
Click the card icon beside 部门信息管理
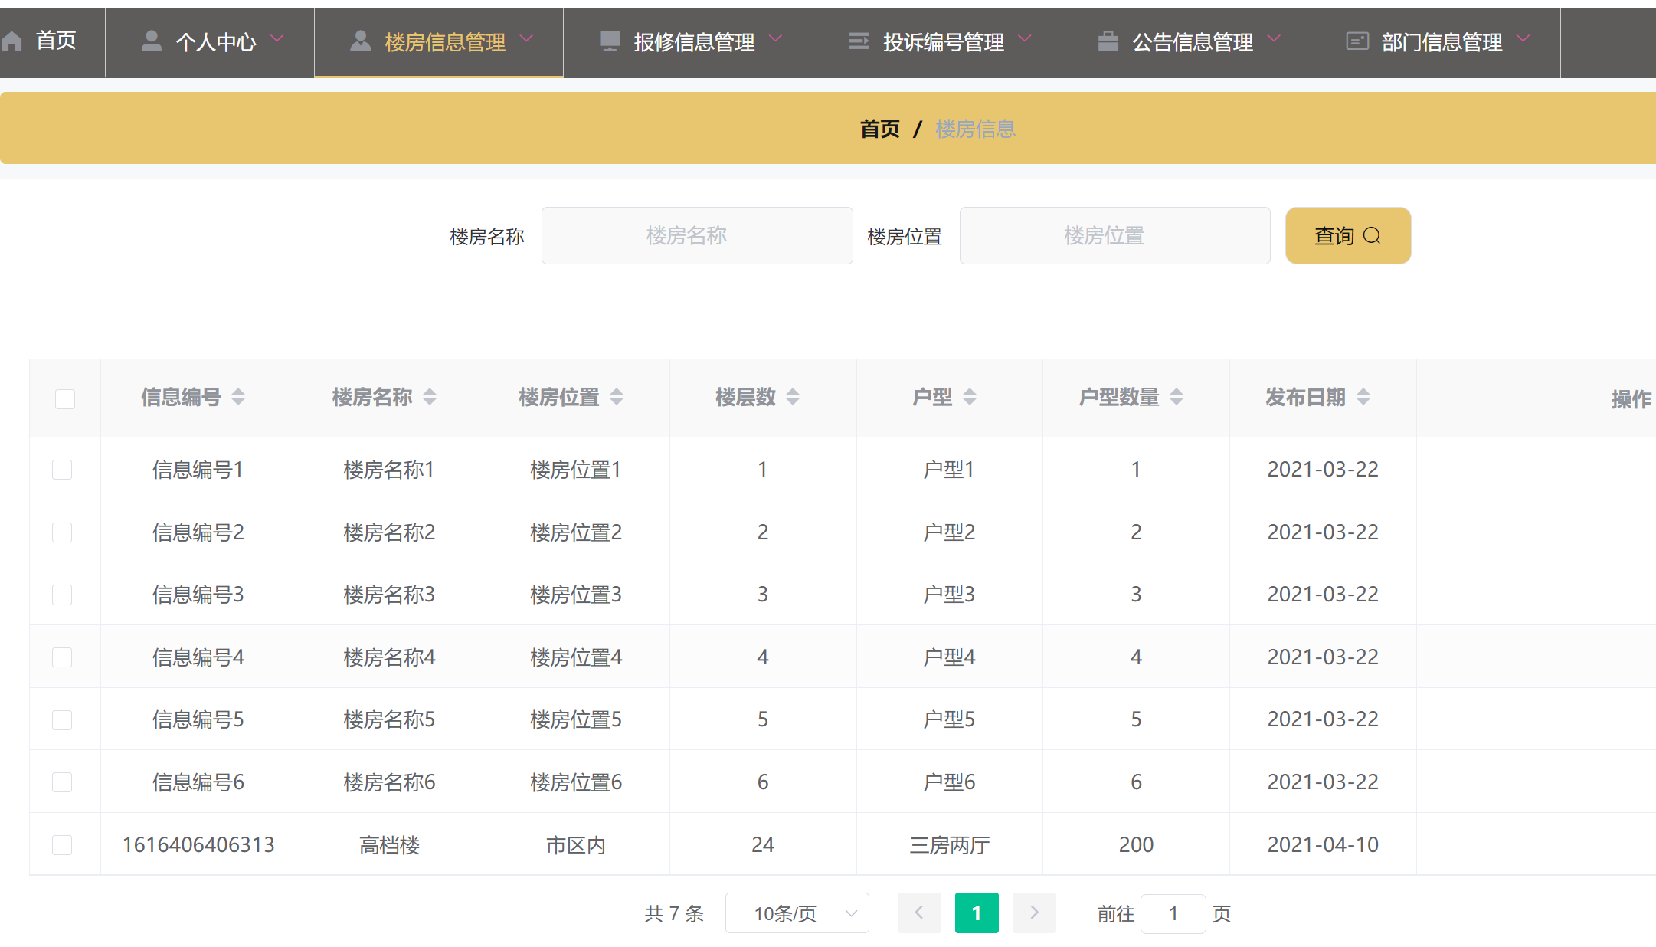point(1357,41)
